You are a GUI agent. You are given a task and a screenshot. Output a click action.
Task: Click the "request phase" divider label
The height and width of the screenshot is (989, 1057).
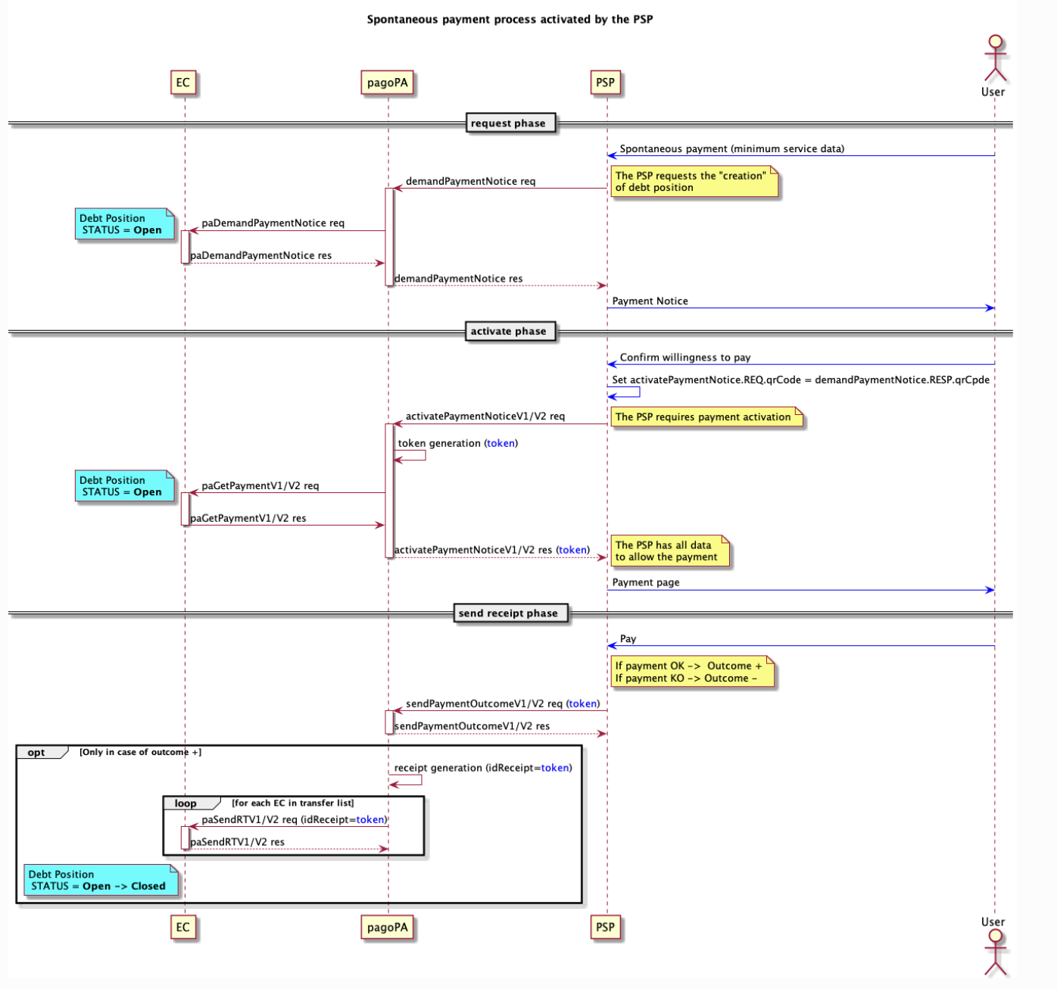509,123
